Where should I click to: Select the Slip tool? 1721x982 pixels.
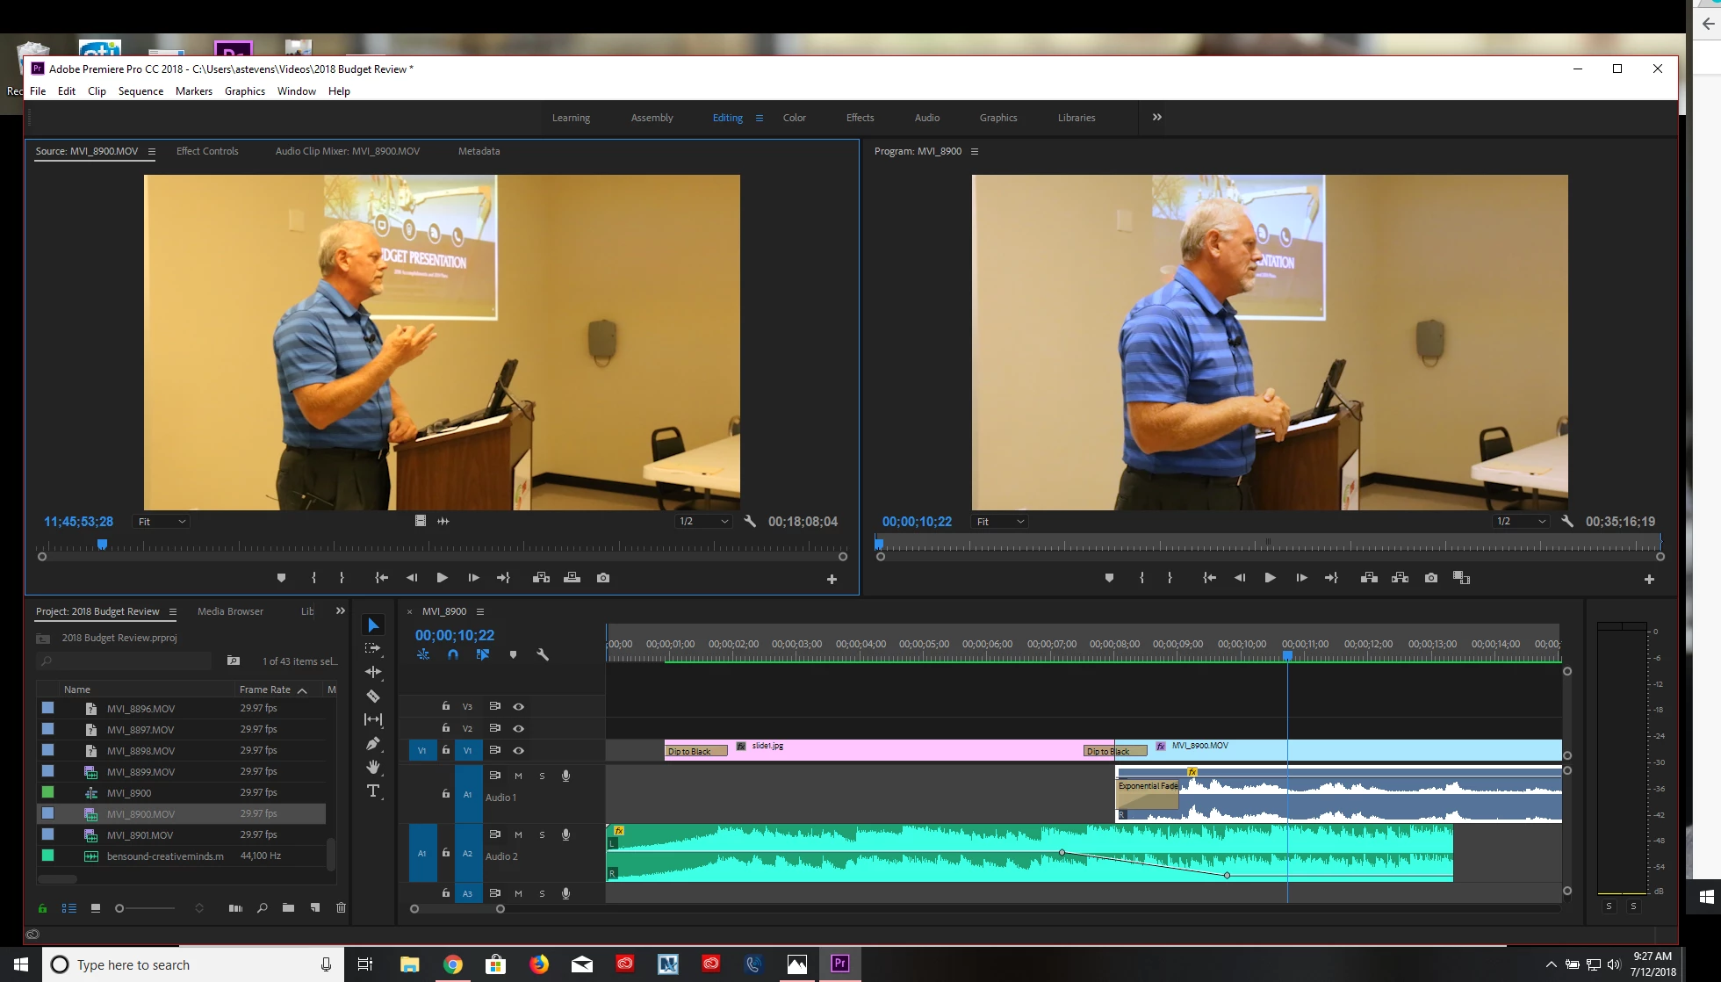[373, 719]
